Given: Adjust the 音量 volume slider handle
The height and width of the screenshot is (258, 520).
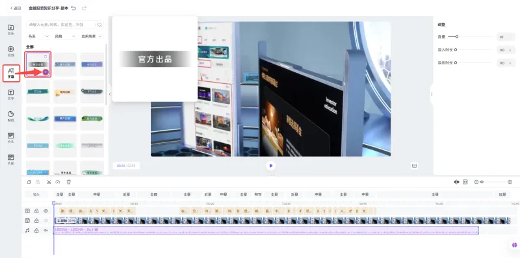Looking at the screenshot, I should click(457, 37).
